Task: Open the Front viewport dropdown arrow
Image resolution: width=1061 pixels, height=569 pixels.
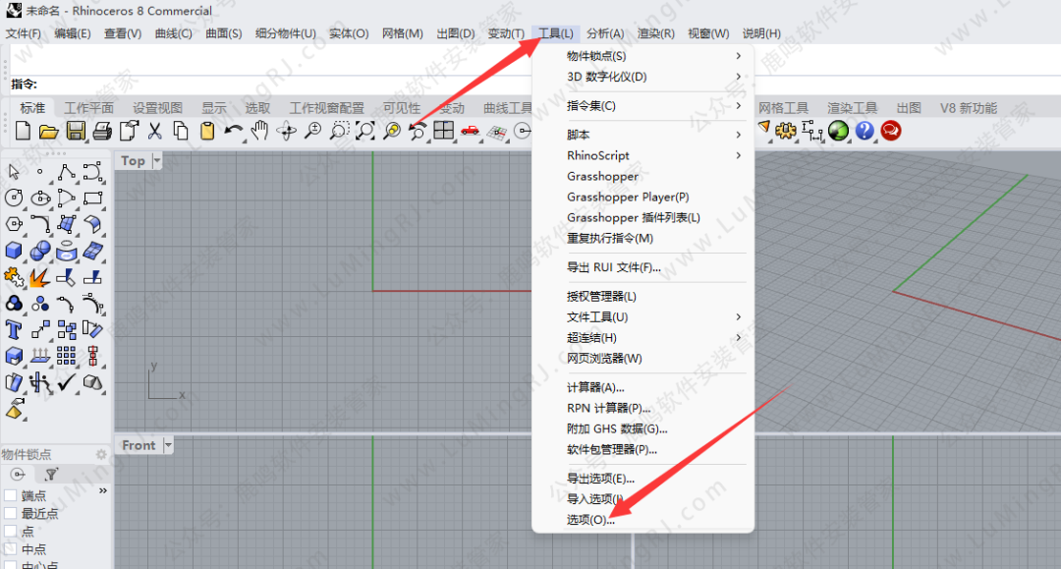Action: 168,445
